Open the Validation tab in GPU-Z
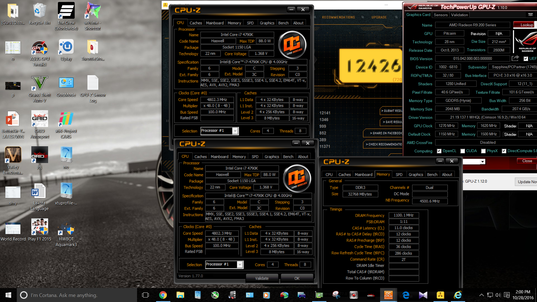The height and width of the screenshot is (302, 537). pyautogui.click(x=459, y=15)
